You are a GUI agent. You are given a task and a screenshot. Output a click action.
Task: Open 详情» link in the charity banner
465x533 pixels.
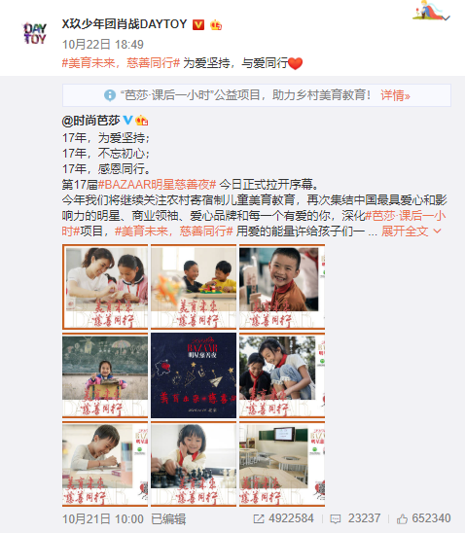click(x=395, y=95)
